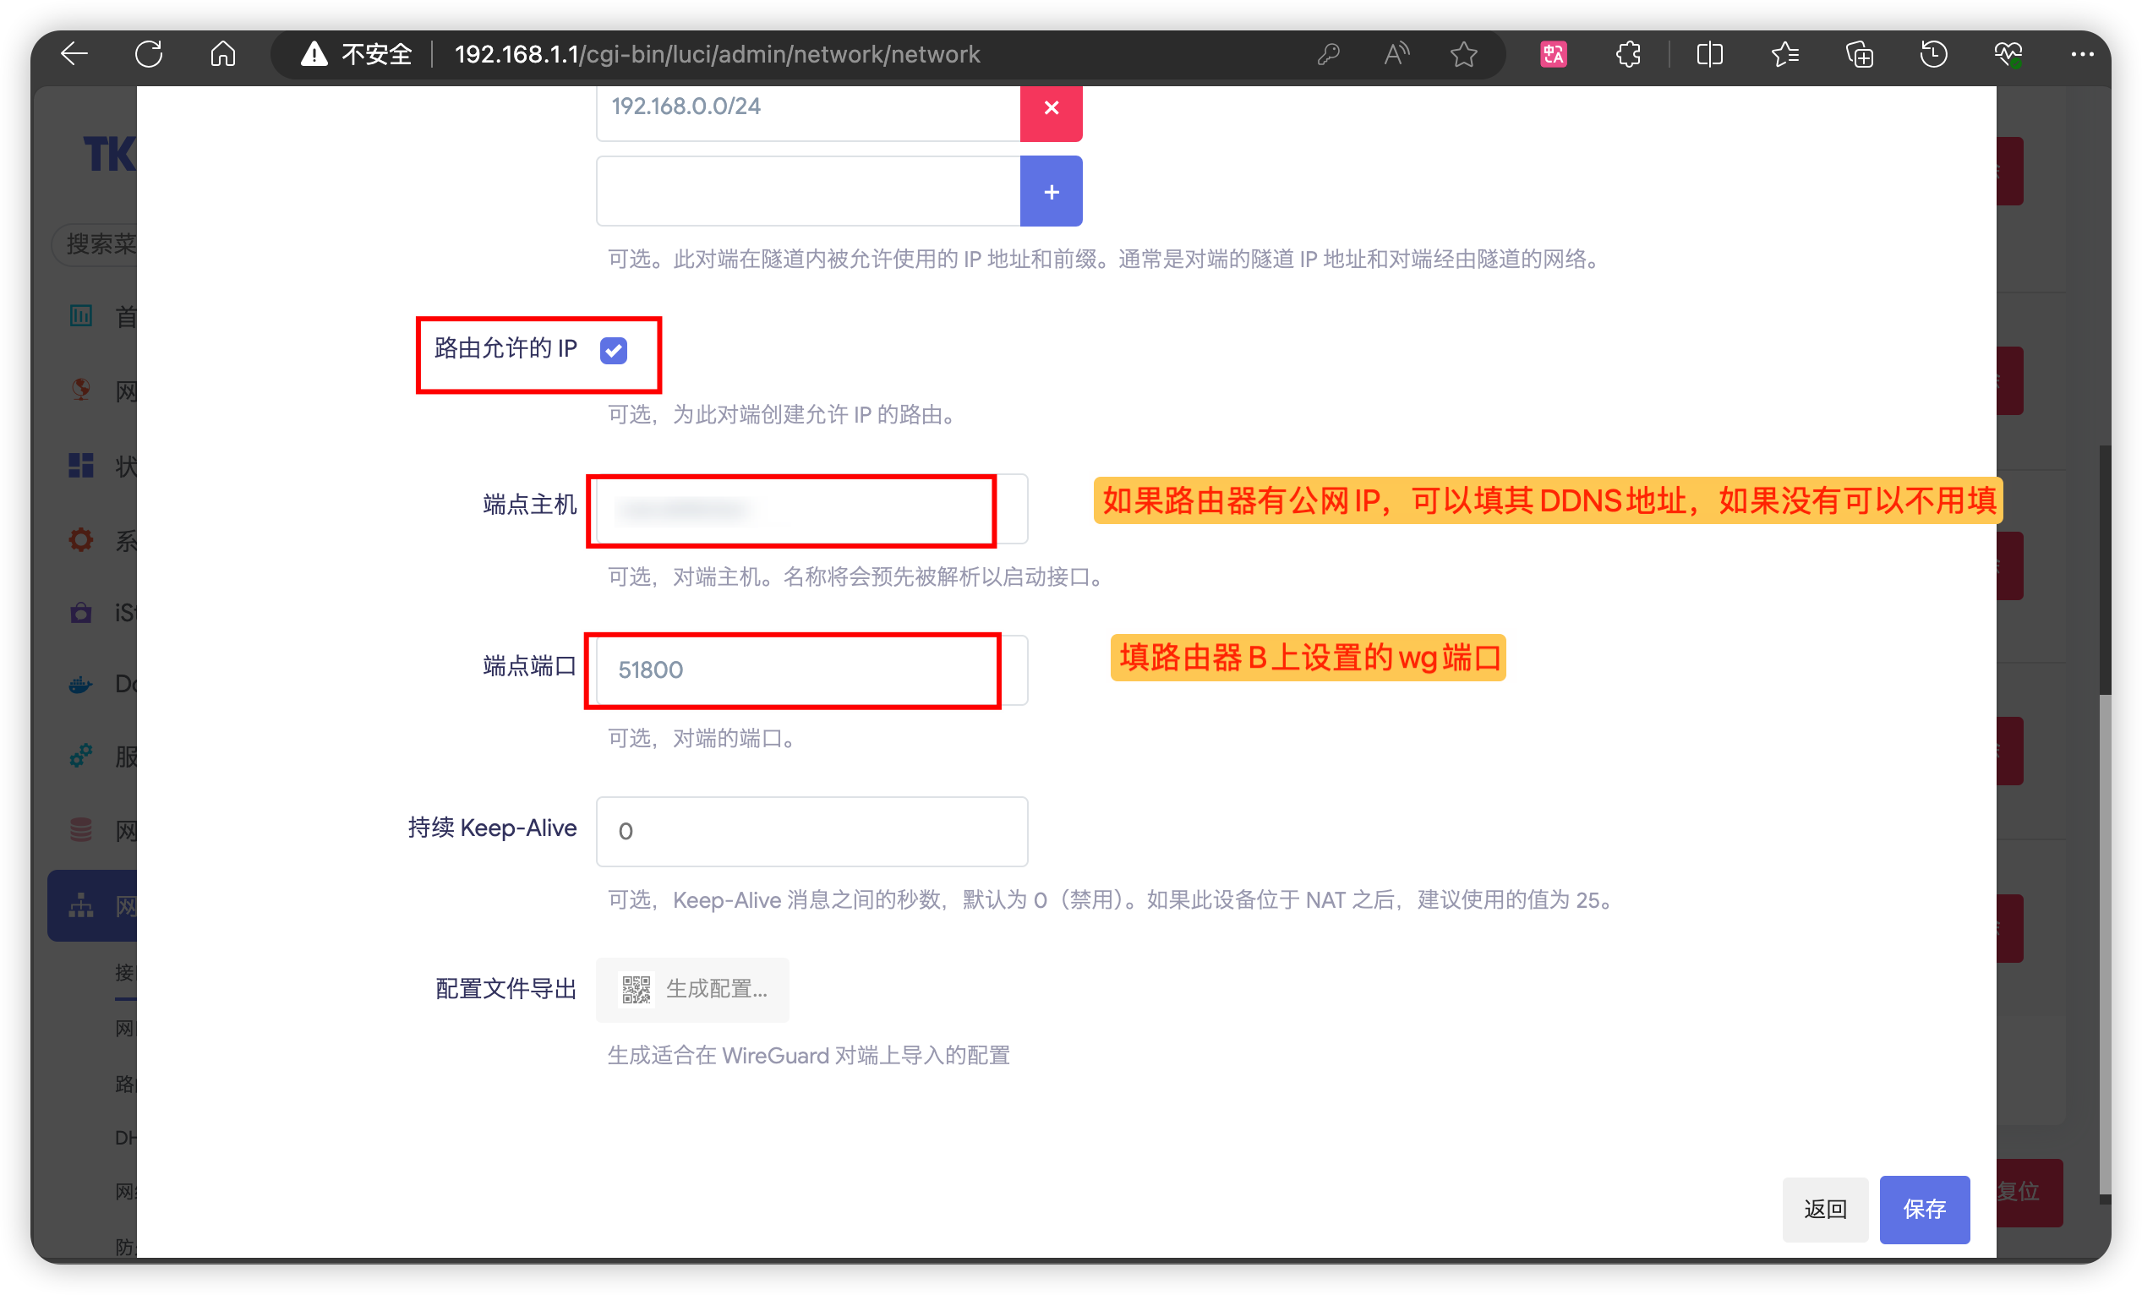This screenshot has width=2142, height=1295.
Task: Reload the page with the refresh icon
Action: 149,54
